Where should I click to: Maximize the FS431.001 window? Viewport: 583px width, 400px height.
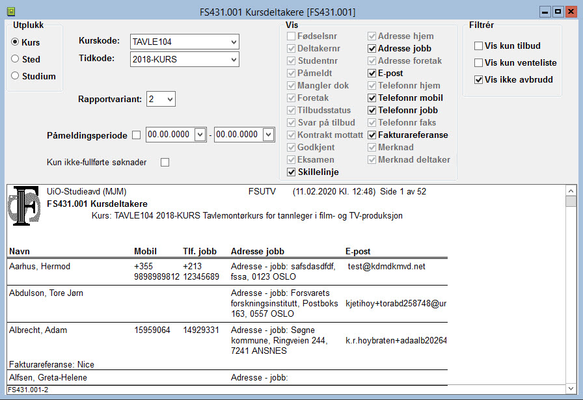point(558,12)
